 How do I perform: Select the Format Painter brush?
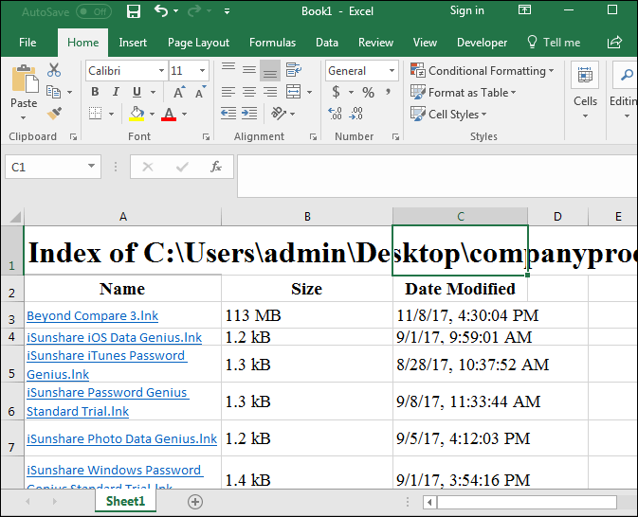[x=54, y=114]
